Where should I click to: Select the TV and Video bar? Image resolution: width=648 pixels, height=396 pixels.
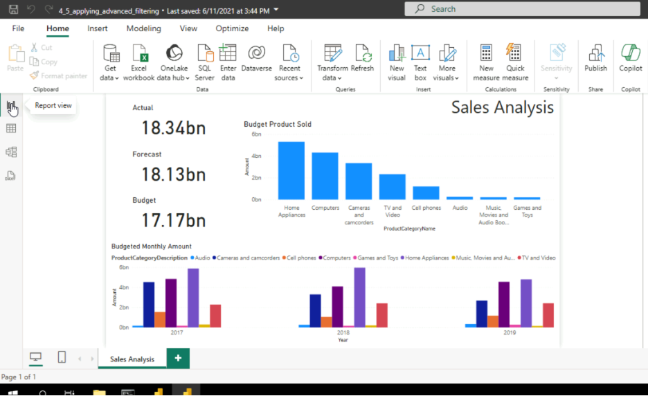392,187
